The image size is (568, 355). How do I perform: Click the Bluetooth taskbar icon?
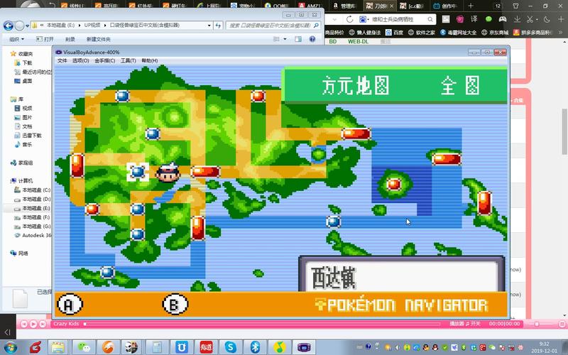pyautogui.click(x=255, y=347)
